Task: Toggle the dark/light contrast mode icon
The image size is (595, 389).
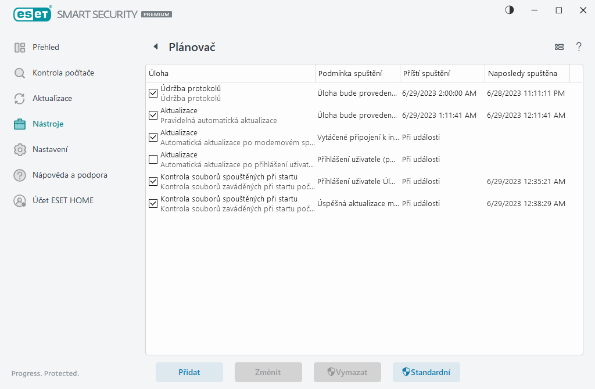Action: pyautogui.click(x=510, y=10)
